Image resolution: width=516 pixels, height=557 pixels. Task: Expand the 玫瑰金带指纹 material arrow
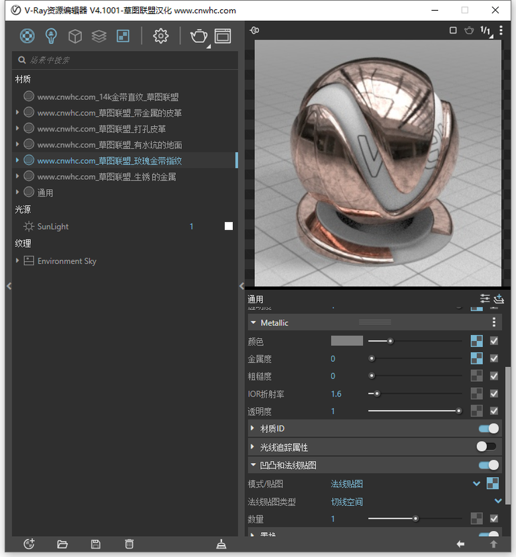pyautogui.click(x=17, y=160)
